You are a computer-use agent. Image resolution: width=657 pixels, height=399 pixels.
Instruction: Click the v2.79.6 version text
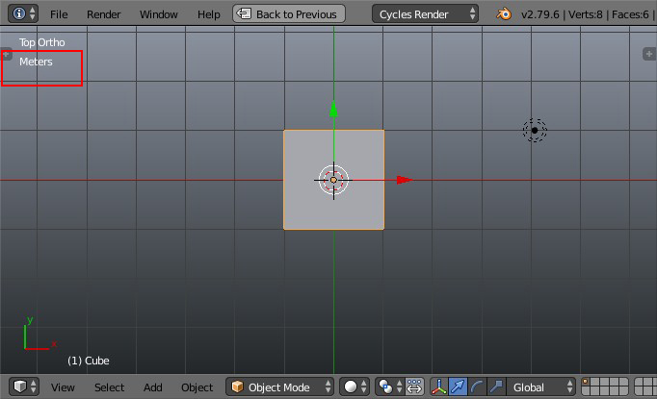click(540, 14)
